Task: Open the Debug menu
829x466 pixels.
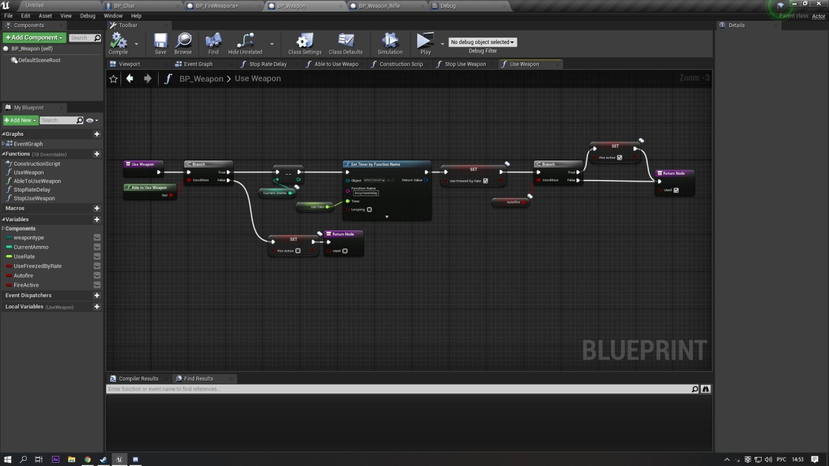Action: pos(87,16)
